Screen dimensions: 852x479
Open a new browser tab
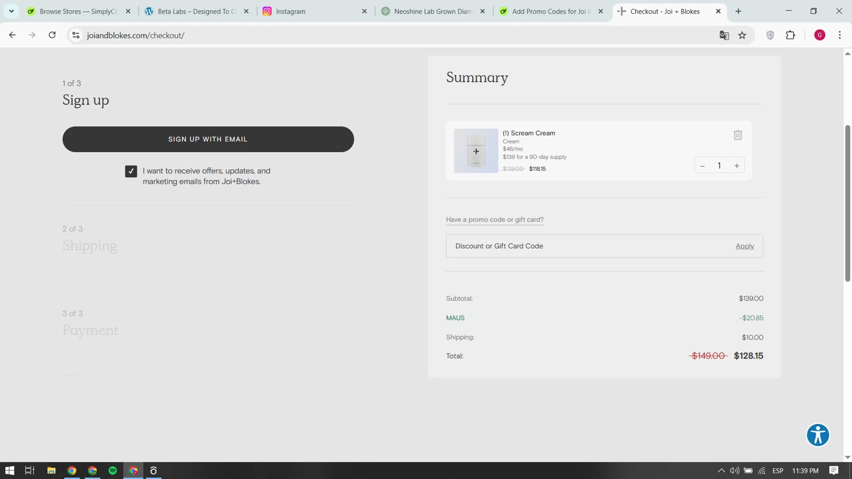point(738,11)
